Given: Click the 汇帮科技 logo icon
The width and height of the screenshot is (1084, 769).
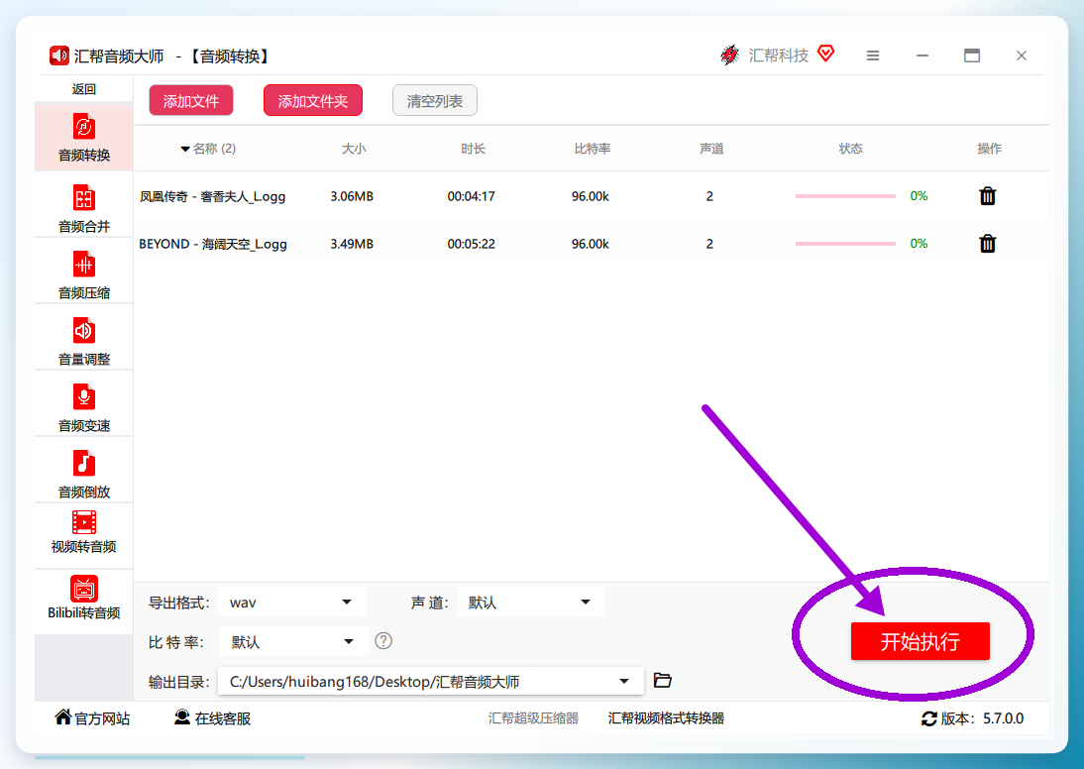Looking at the screenshot, I should pos(729,55).
